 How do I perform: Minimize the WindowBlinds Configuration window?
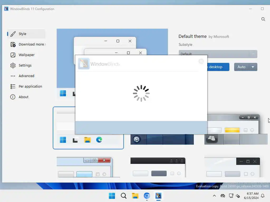click(x=250, y=9)
